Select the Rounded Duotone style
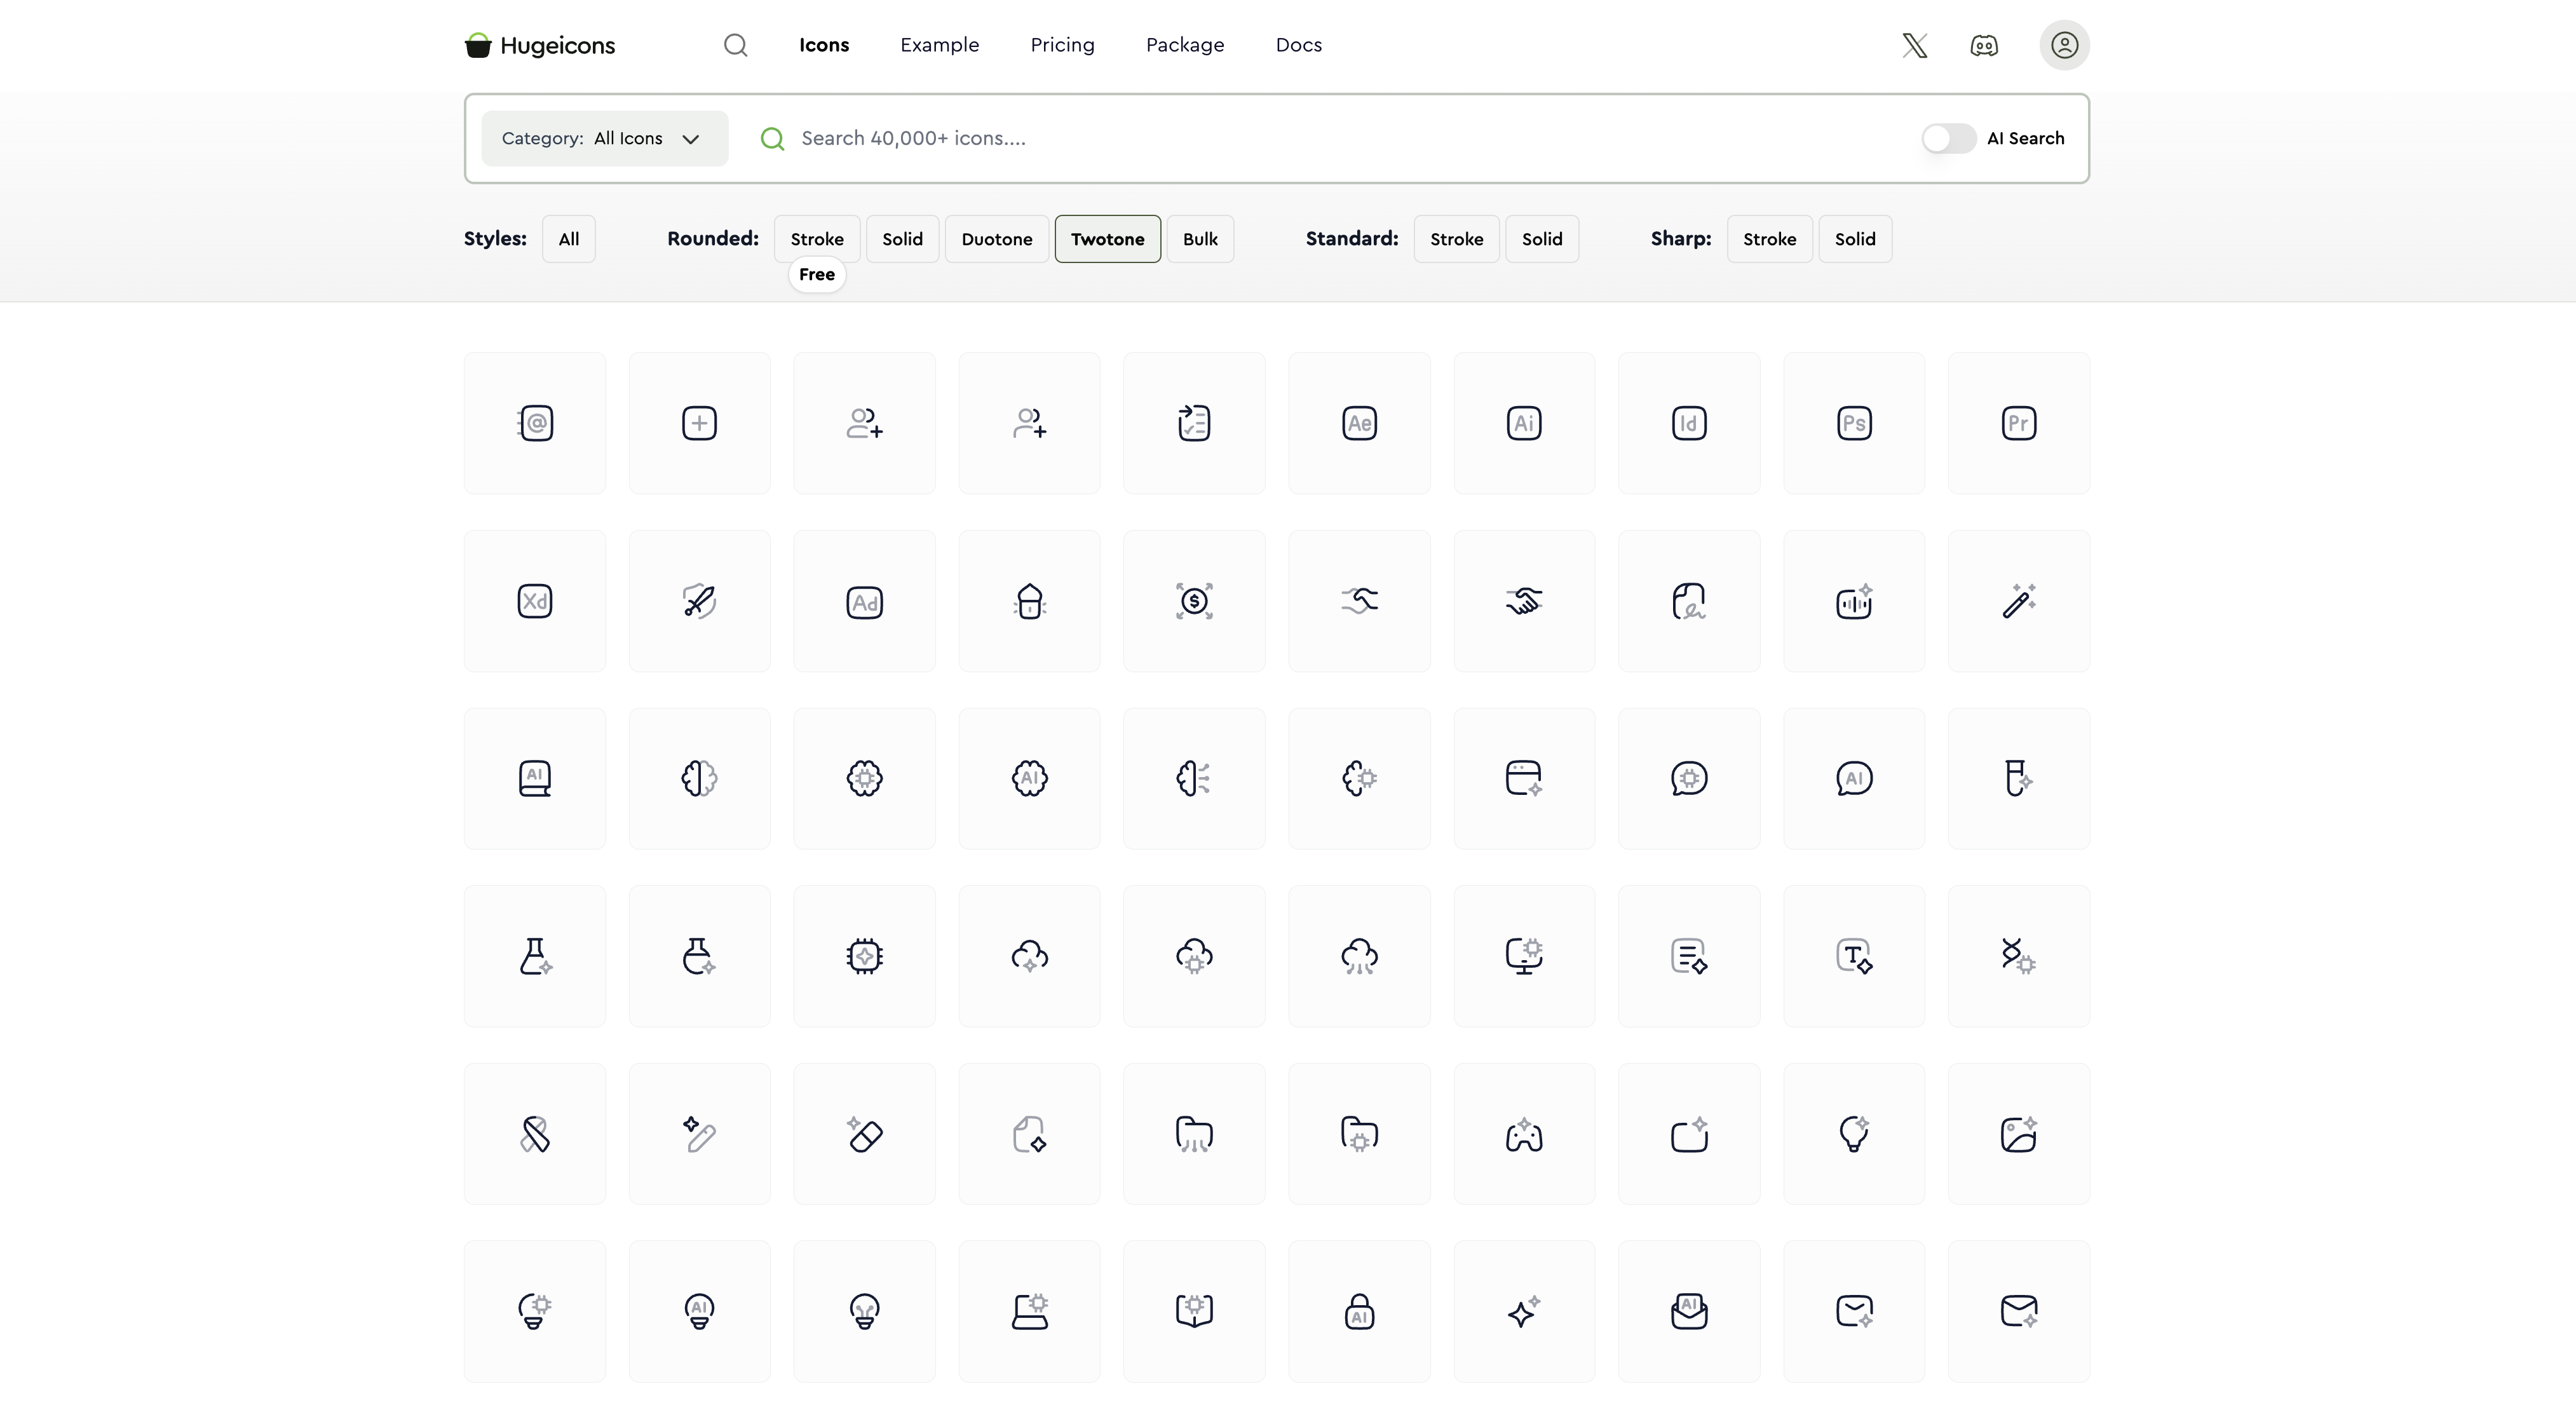2576x1403 pixels. tap(996, 239)
